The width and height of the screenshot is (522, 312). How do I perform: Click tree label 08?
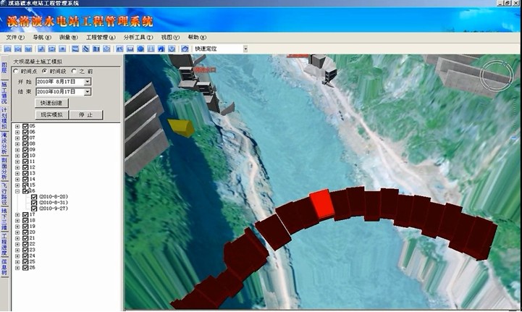click(x=33, y=144)
